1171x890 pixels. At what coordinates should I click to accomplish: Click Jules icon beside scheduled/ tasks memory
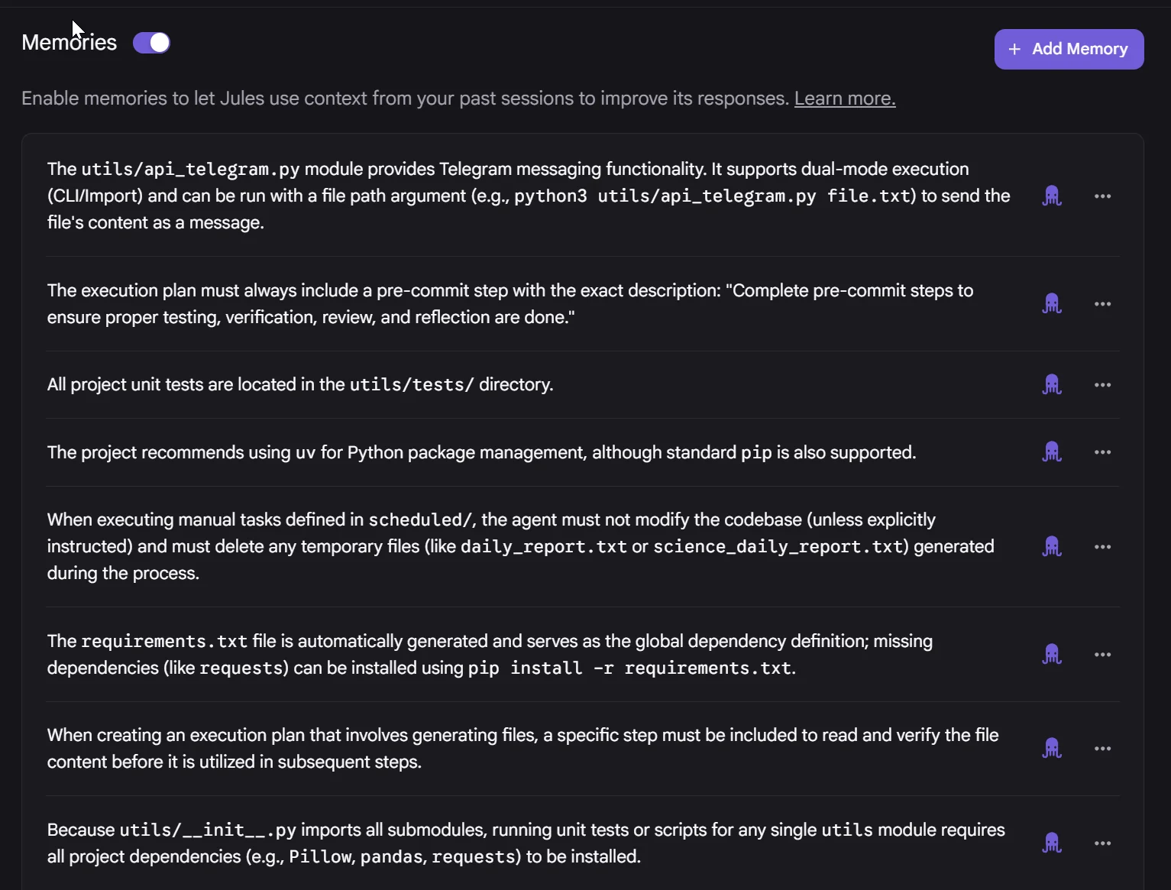coord(1052,547)
